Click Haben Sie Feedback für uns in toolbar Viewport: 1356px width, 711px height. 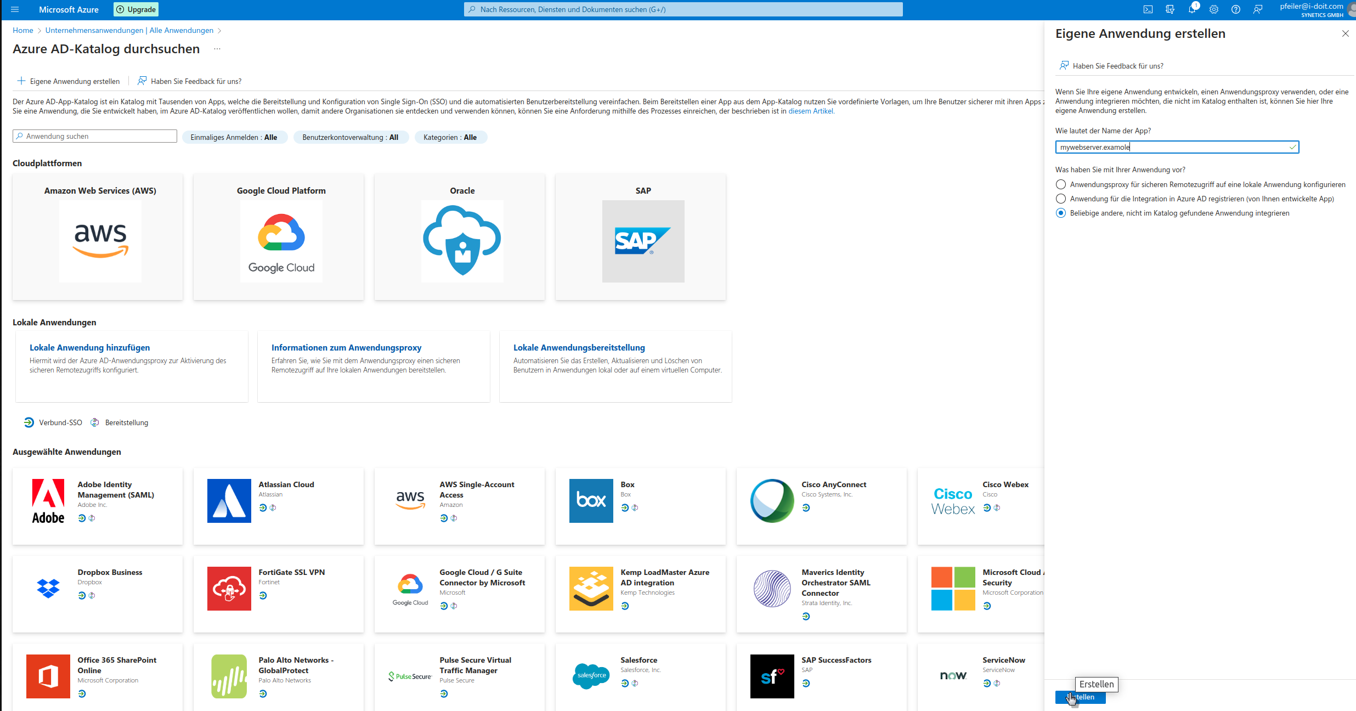(x=189, y=81)
